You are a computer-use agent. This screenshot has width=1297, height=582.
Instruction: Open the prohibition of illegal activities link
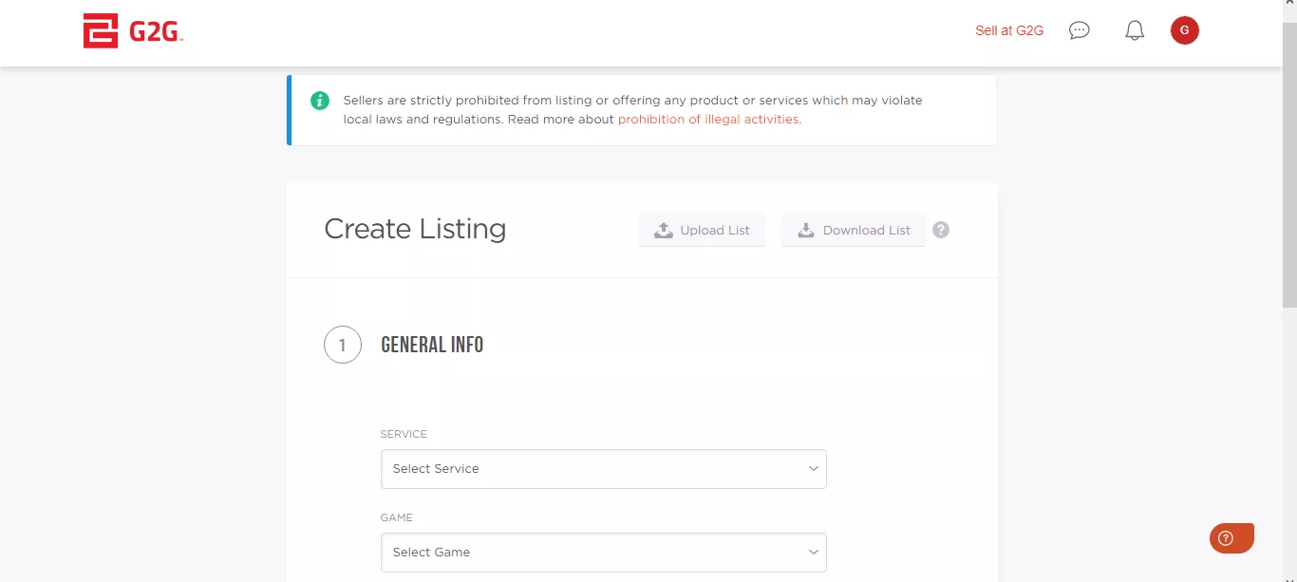click(x=708, y=120)
